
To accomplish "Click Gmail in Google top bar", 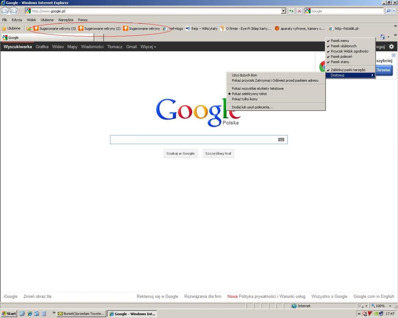I will coord(131,47).
